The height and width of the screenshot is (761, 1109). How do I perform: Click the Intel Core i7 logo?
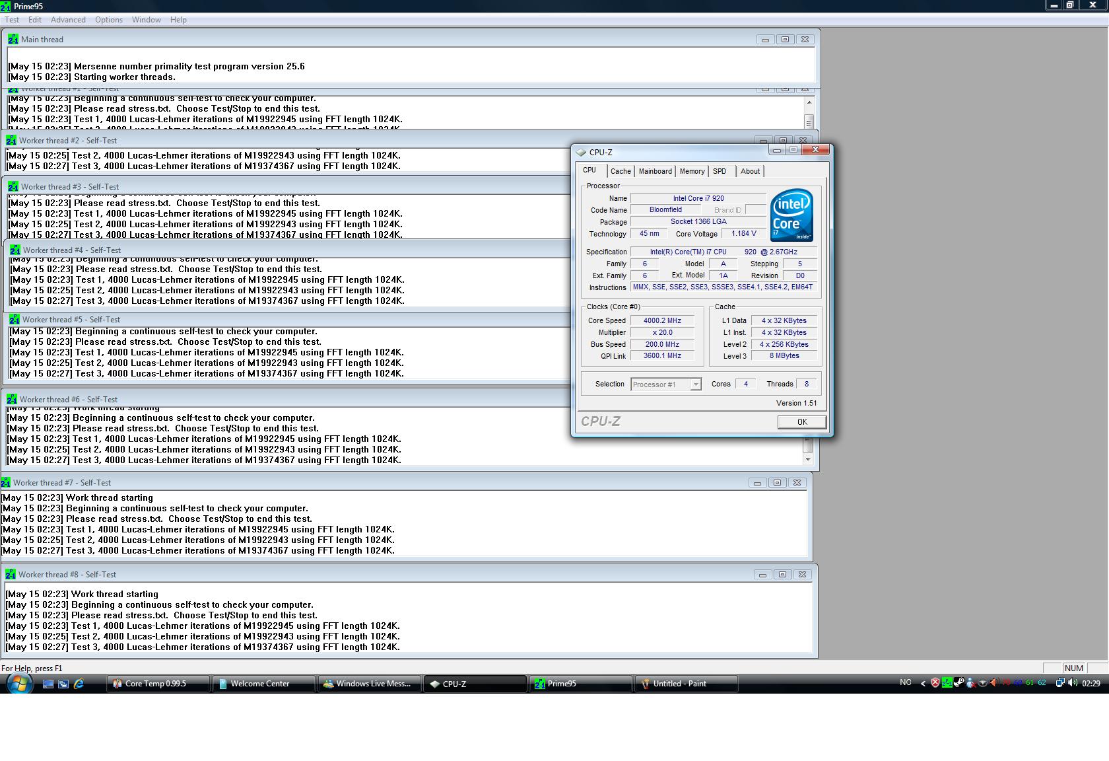pos(791,215)
